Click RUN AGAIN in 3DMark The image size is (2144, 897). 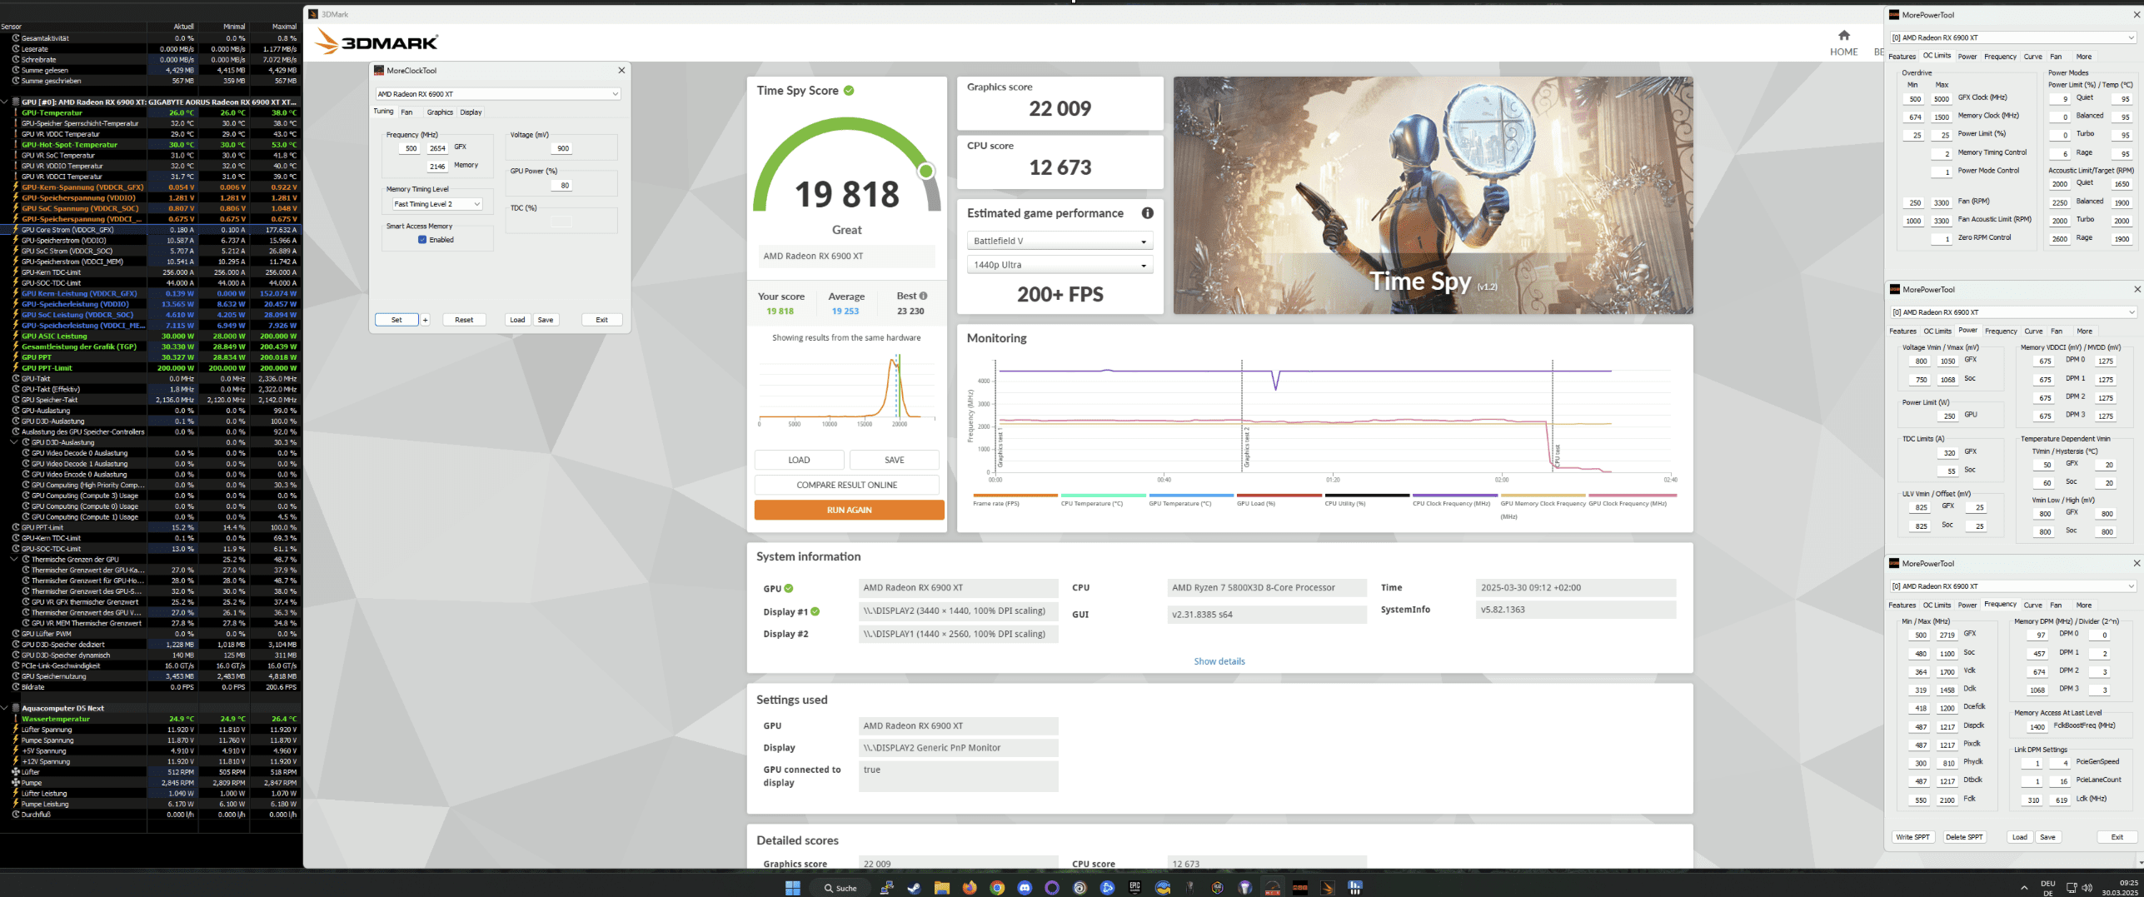[849, 510]
